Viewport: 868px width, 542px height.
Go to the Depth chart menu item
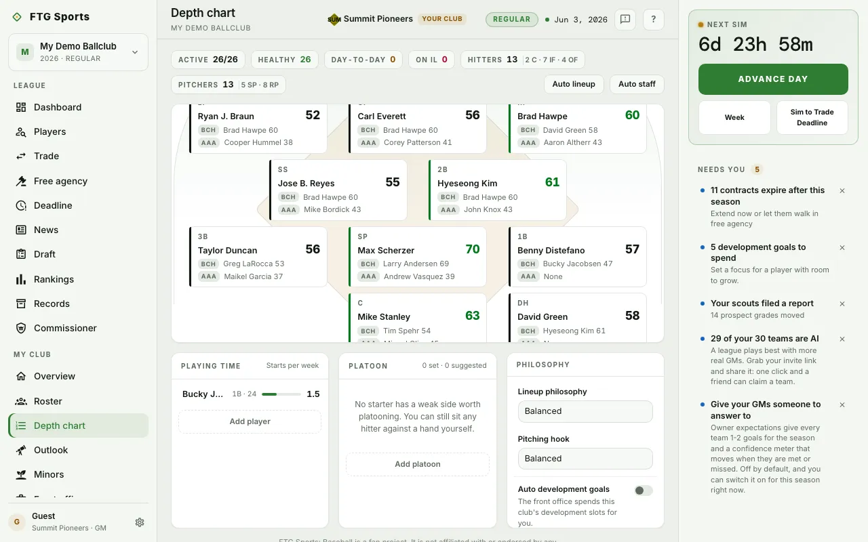click(78, 425)
